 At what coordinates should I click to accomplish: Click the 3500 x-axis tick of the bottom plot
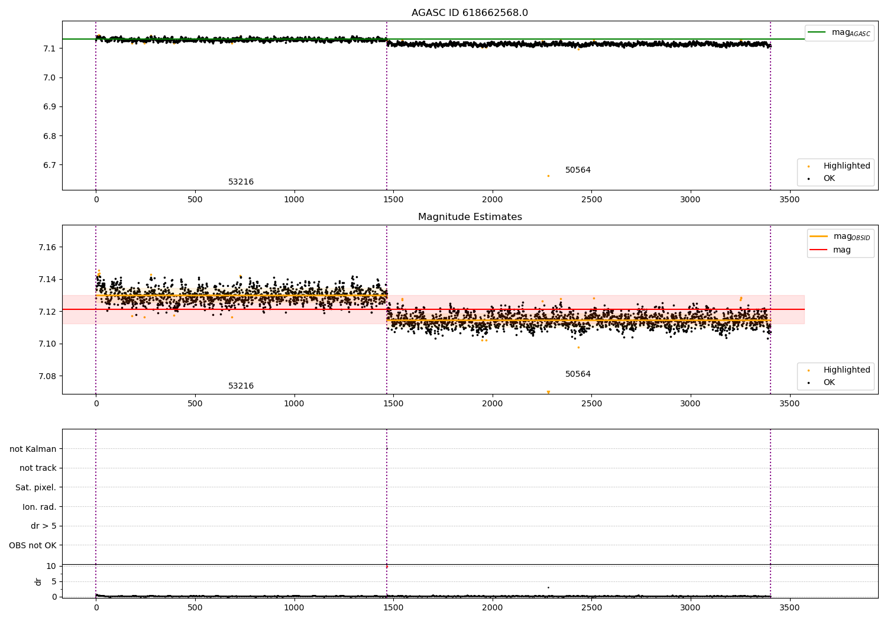click(789, 607)
